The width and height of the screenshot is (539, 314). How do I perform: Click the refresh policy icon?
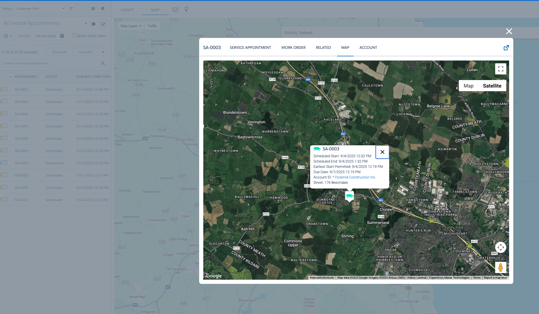(71, 9)
